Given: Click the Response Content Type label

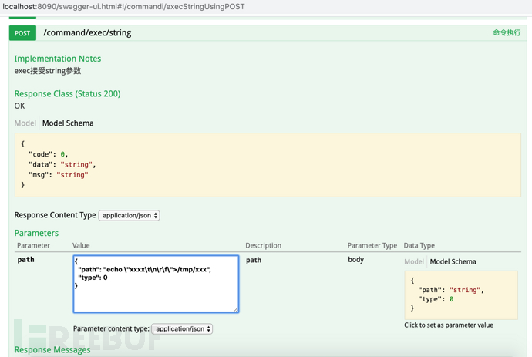Looking at the screenshot, I should click(x=55, y=215).
